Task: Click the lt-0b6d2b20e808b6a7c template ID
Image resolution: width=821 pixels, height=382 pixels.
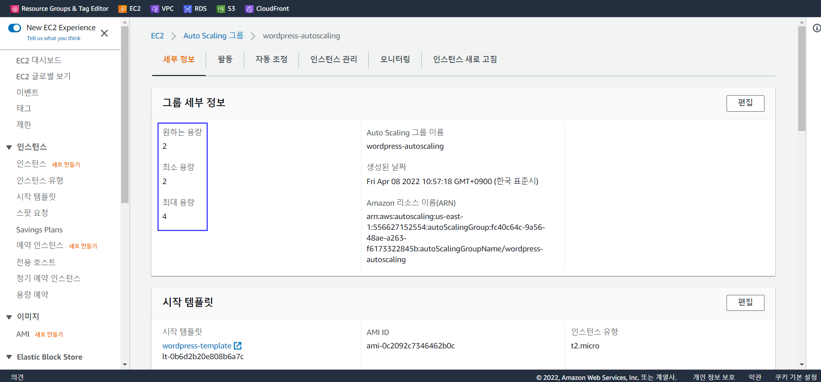Action: [203, 357]
